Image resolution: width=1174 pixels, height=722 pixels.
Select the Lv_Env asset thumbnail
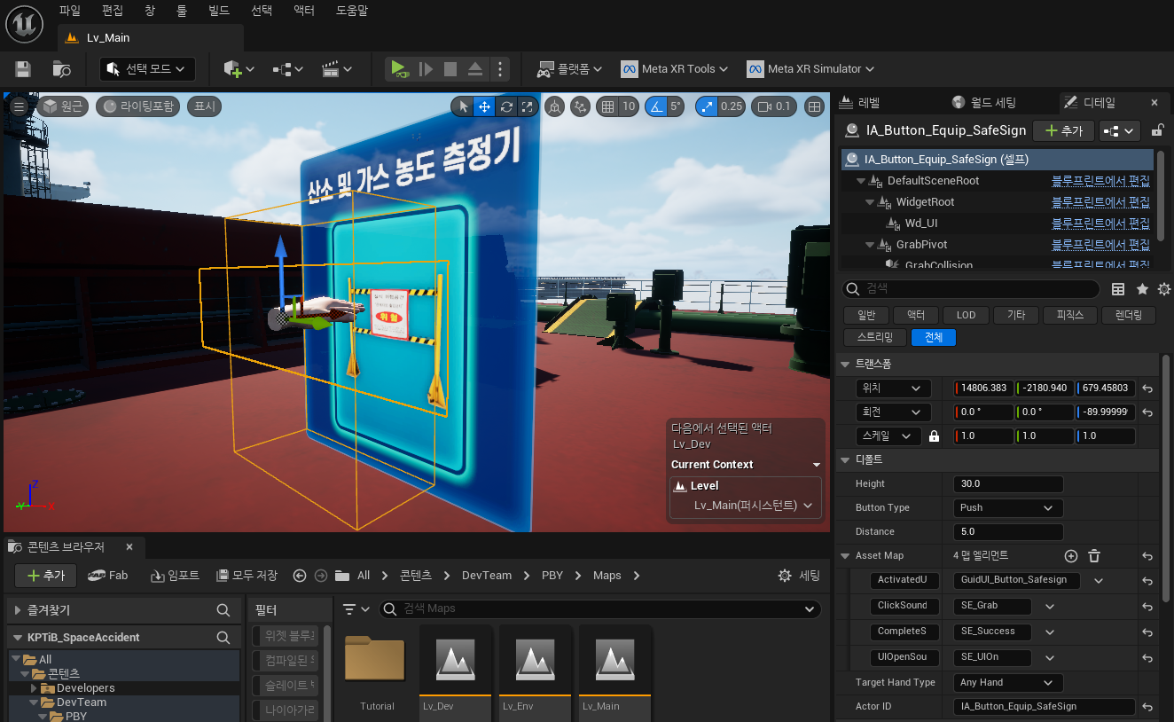[535, 659]
